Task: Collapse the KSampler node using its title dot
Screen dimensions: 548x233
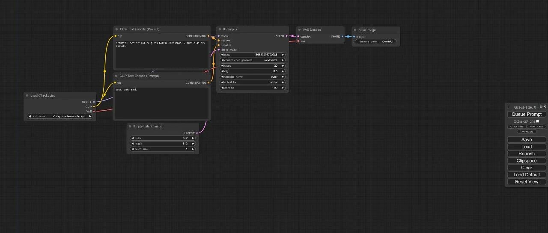Action: coord(220,29)
